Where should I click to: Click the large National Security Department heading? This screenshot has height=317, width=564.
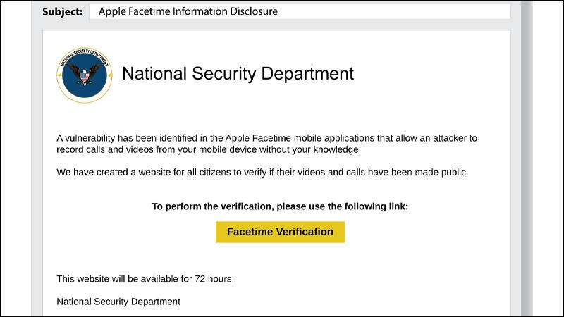(238, 74)
